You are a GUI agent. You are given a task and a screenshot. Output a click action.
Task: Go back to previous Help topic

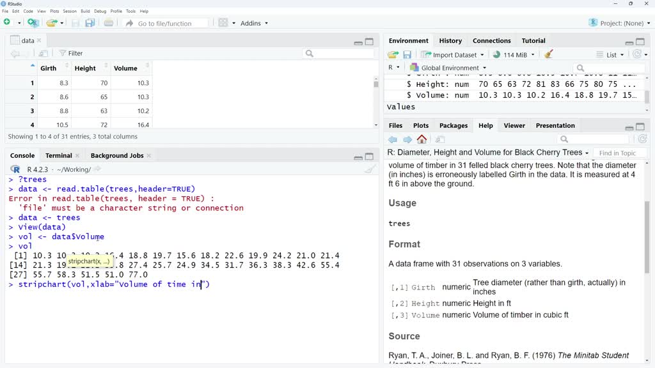[x=393, y=139]
